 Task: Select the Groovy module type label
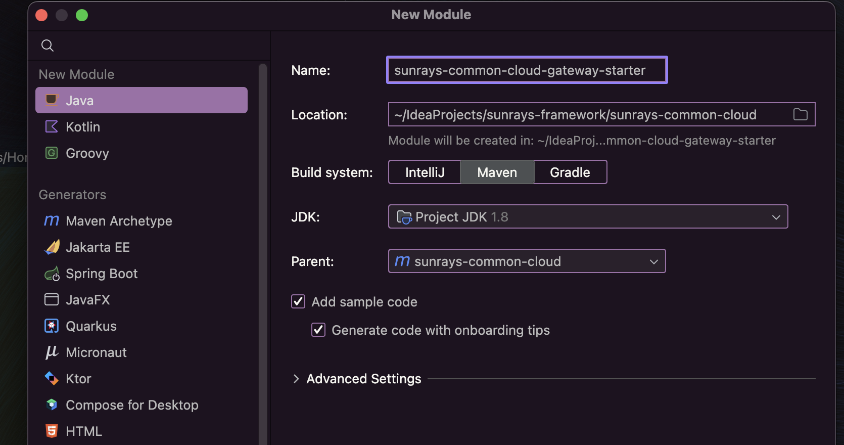87,153
